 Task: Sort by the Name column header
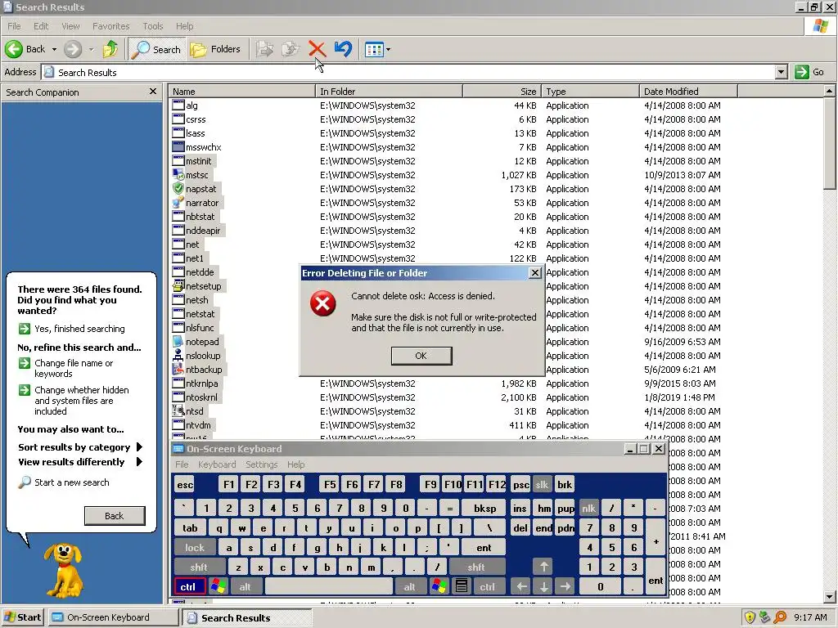coord(242,92)
